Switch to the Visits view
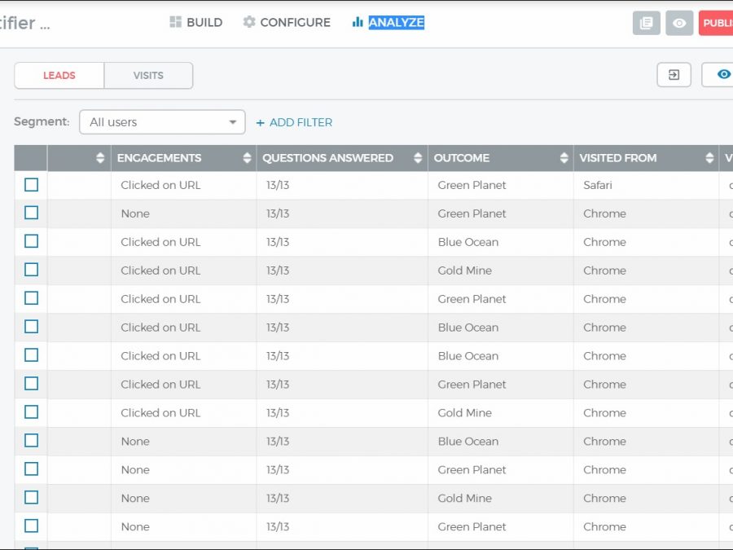 148,75
